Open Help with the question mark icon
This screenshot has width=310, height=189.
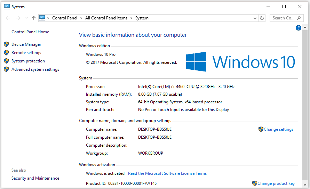point(298,28)
